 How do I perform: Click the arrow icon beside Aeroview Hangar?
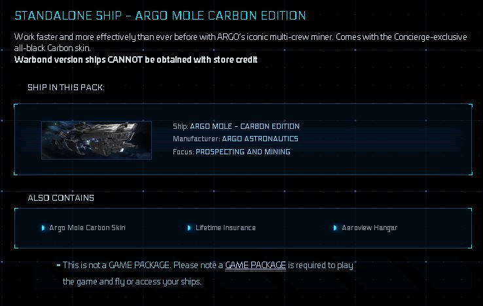336,228
